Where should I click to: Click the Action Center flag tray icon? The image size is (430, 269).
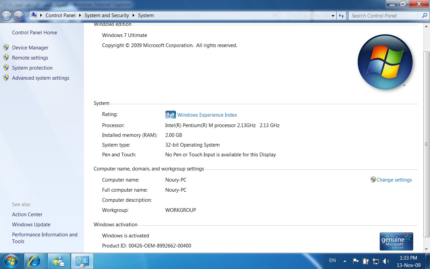pyautogui.click(x=356, y=261)
